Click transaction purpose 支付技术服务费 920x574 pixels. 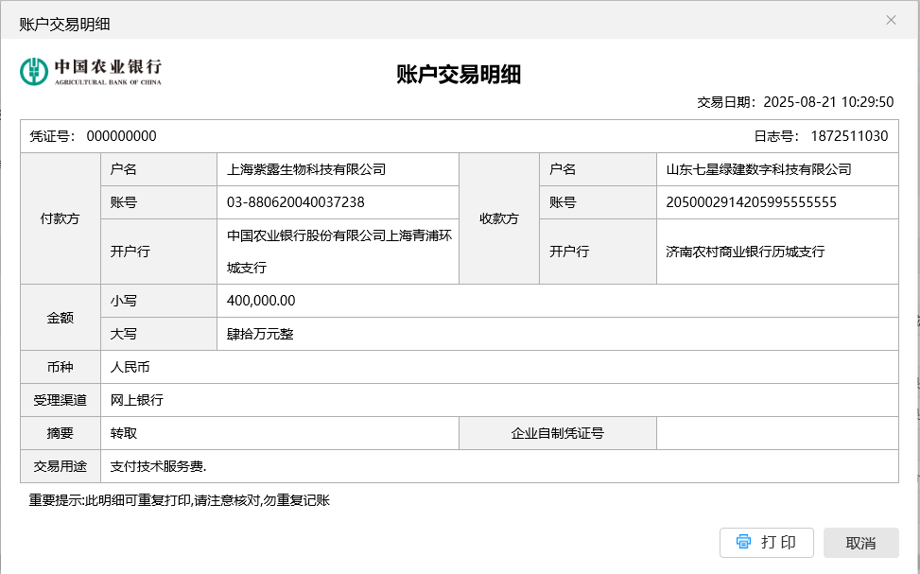pos(158,466)
